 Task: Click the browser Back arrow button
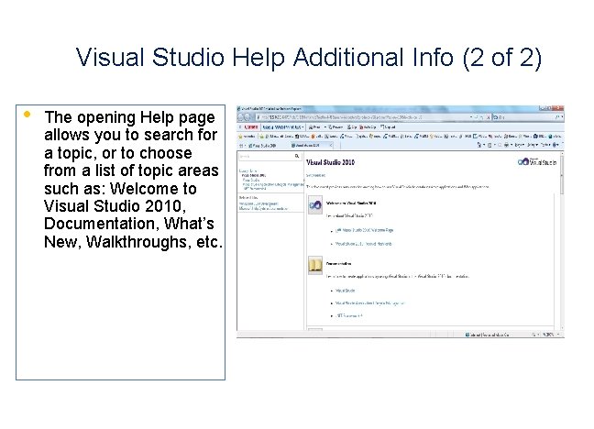point(241,117)
